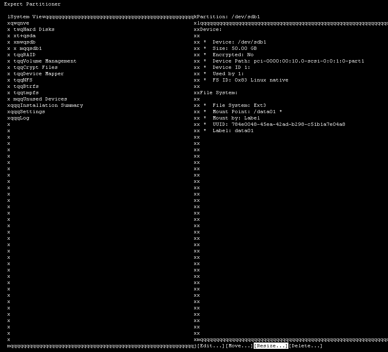Screen dimensions: 388x352
Task: Click the 'Label: data01' line
Action: 233,131
